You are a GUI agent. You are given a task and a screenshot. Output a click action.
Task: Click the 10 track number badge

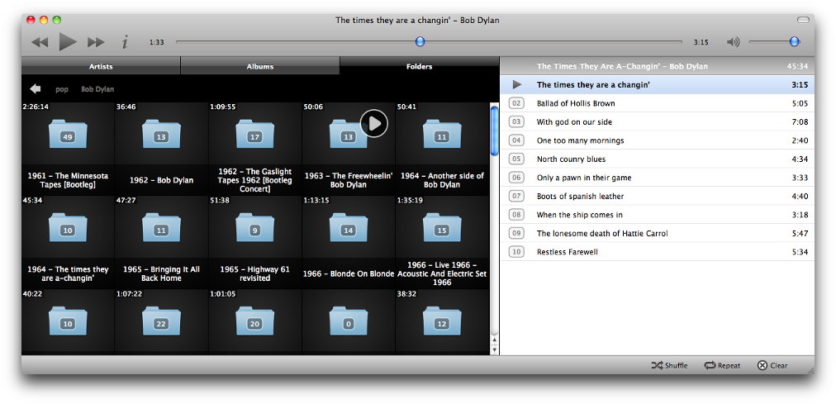516,252
